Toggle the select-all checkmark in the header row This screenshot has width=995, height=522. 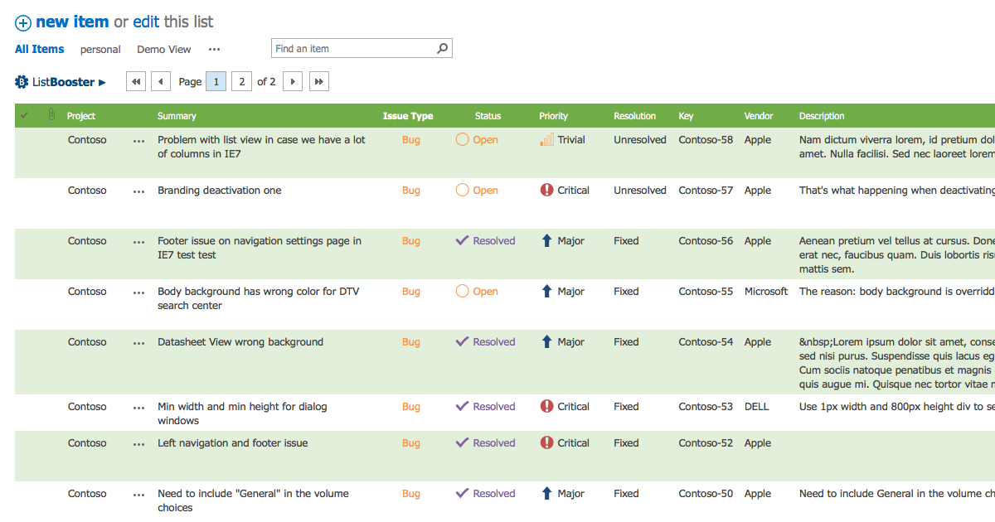point(23,115)
